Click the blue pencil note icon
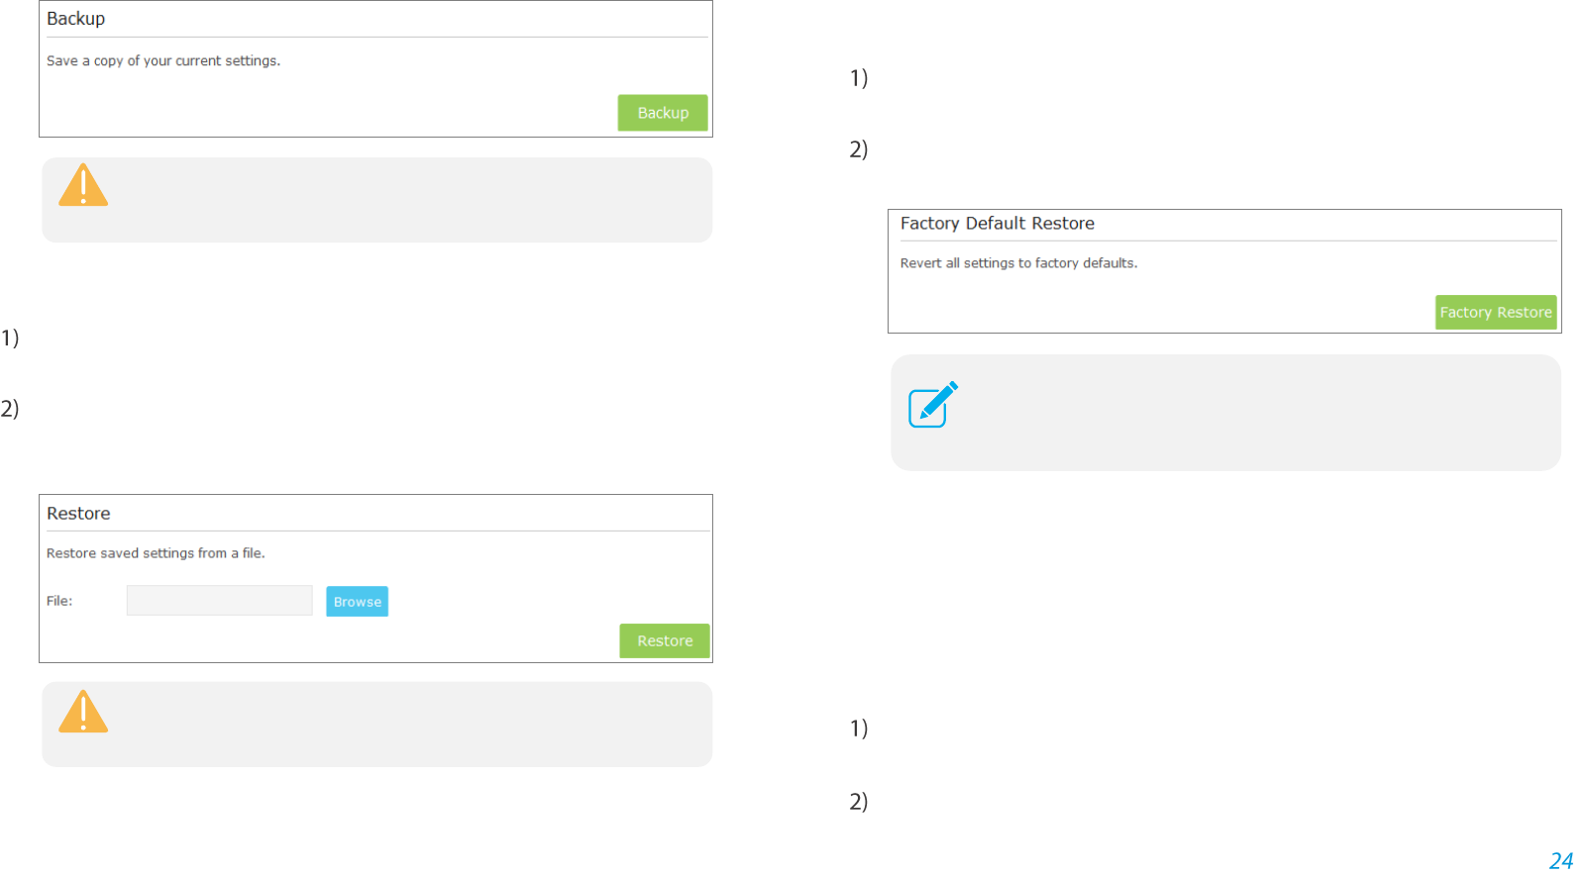Screen dimensions: 1585x875 [933, 404]
